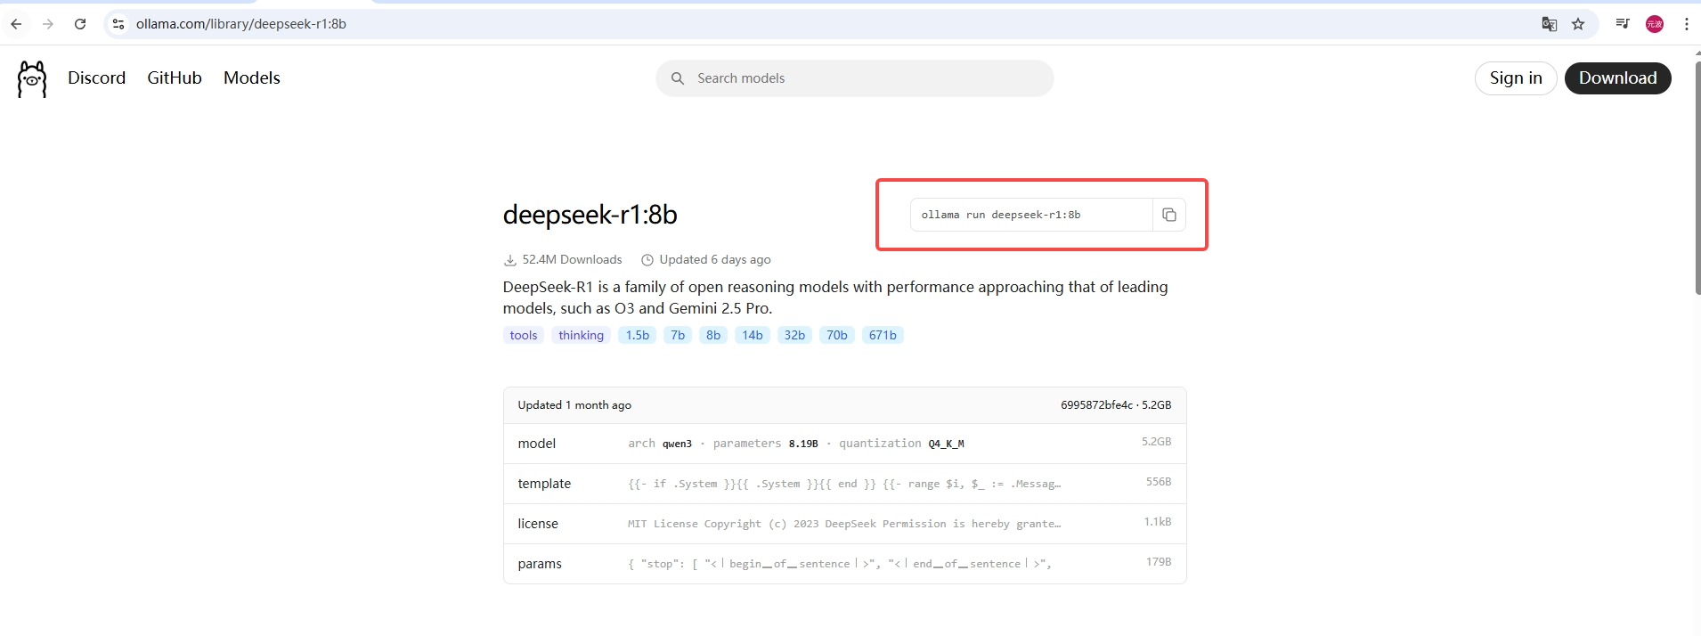Open the media control icon
Viewport: 1701px width, 636px height.
pyautogui.click(x=1623, y=24)
